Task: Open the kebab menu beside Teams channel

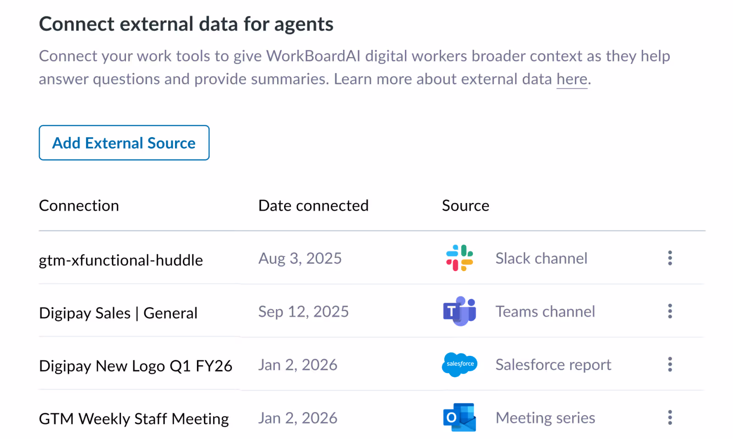Action: click(669, 311)
